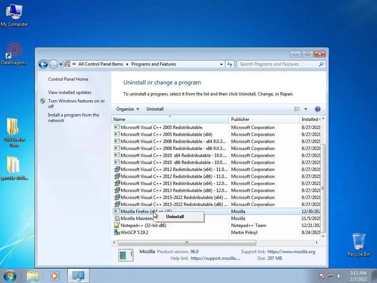Select Visual C++ 2008 Redistributable x86 row

pyautogui.click(x=216, y=149)
